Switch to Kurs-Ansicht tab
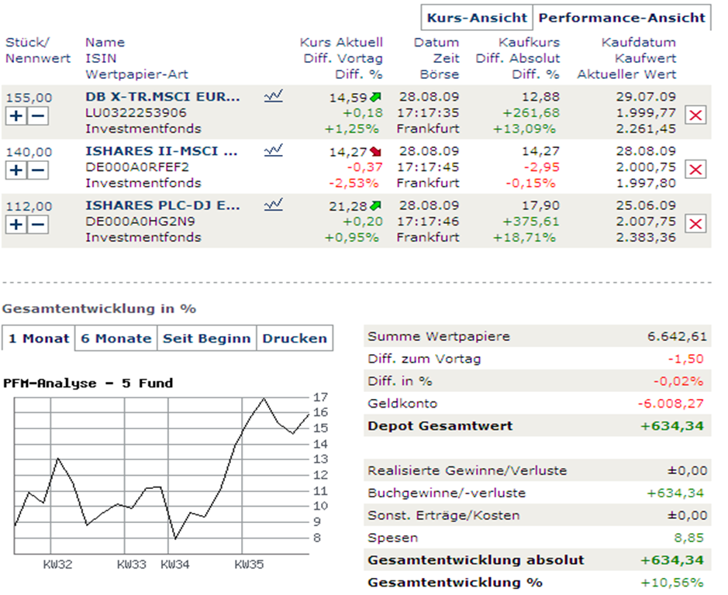The image size is (728, 595). click(x=477, y=18)
